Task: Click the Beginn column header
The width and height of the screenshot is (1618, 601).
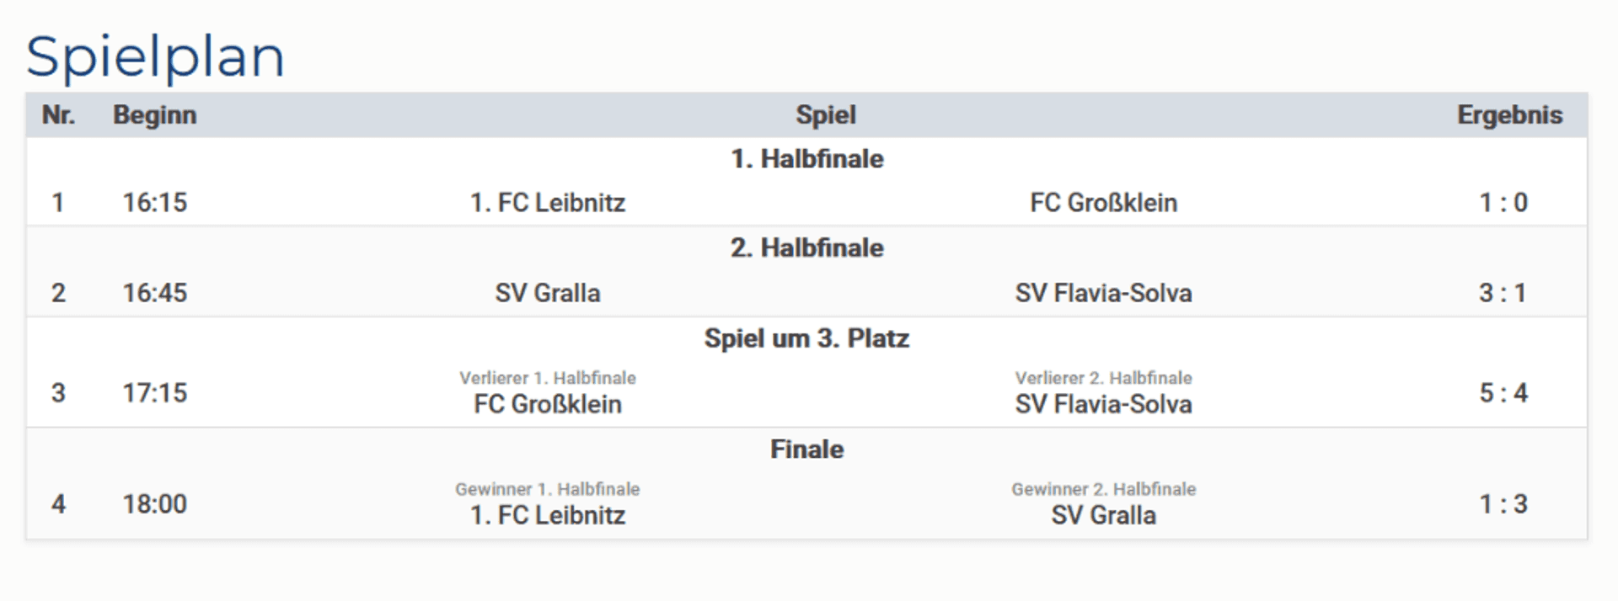Action: pyautogui.click(x=155, y=115)
